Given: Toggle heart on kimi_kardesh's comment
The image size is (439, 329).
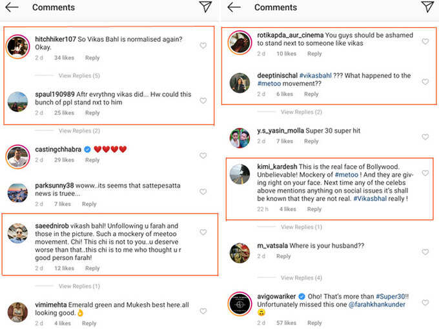Looking at the screenshot, I should [425, 173].
